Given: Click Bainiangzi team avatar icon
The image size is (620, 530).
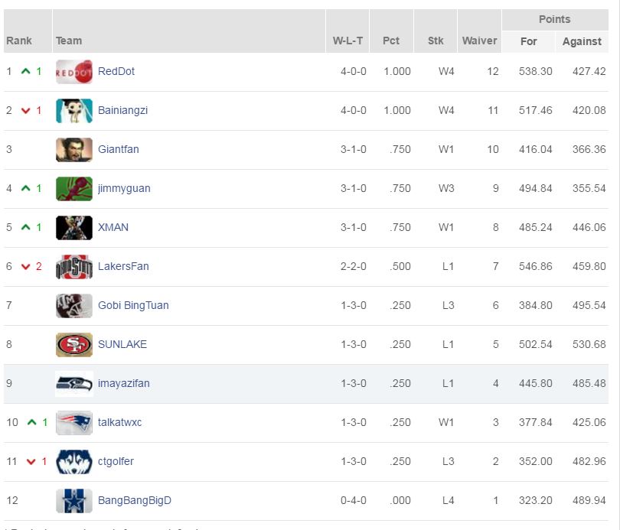Looking at the screenshot, I should tap(74, 111).
